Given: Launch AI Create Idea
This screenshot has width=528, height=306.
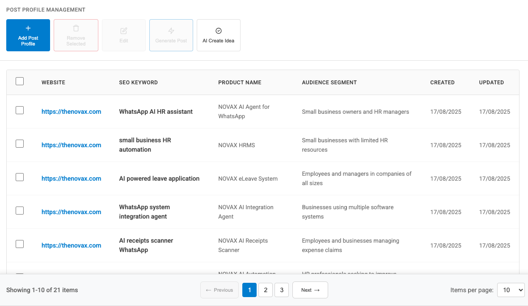Looking at the screenshot, I should coord(219,35).
